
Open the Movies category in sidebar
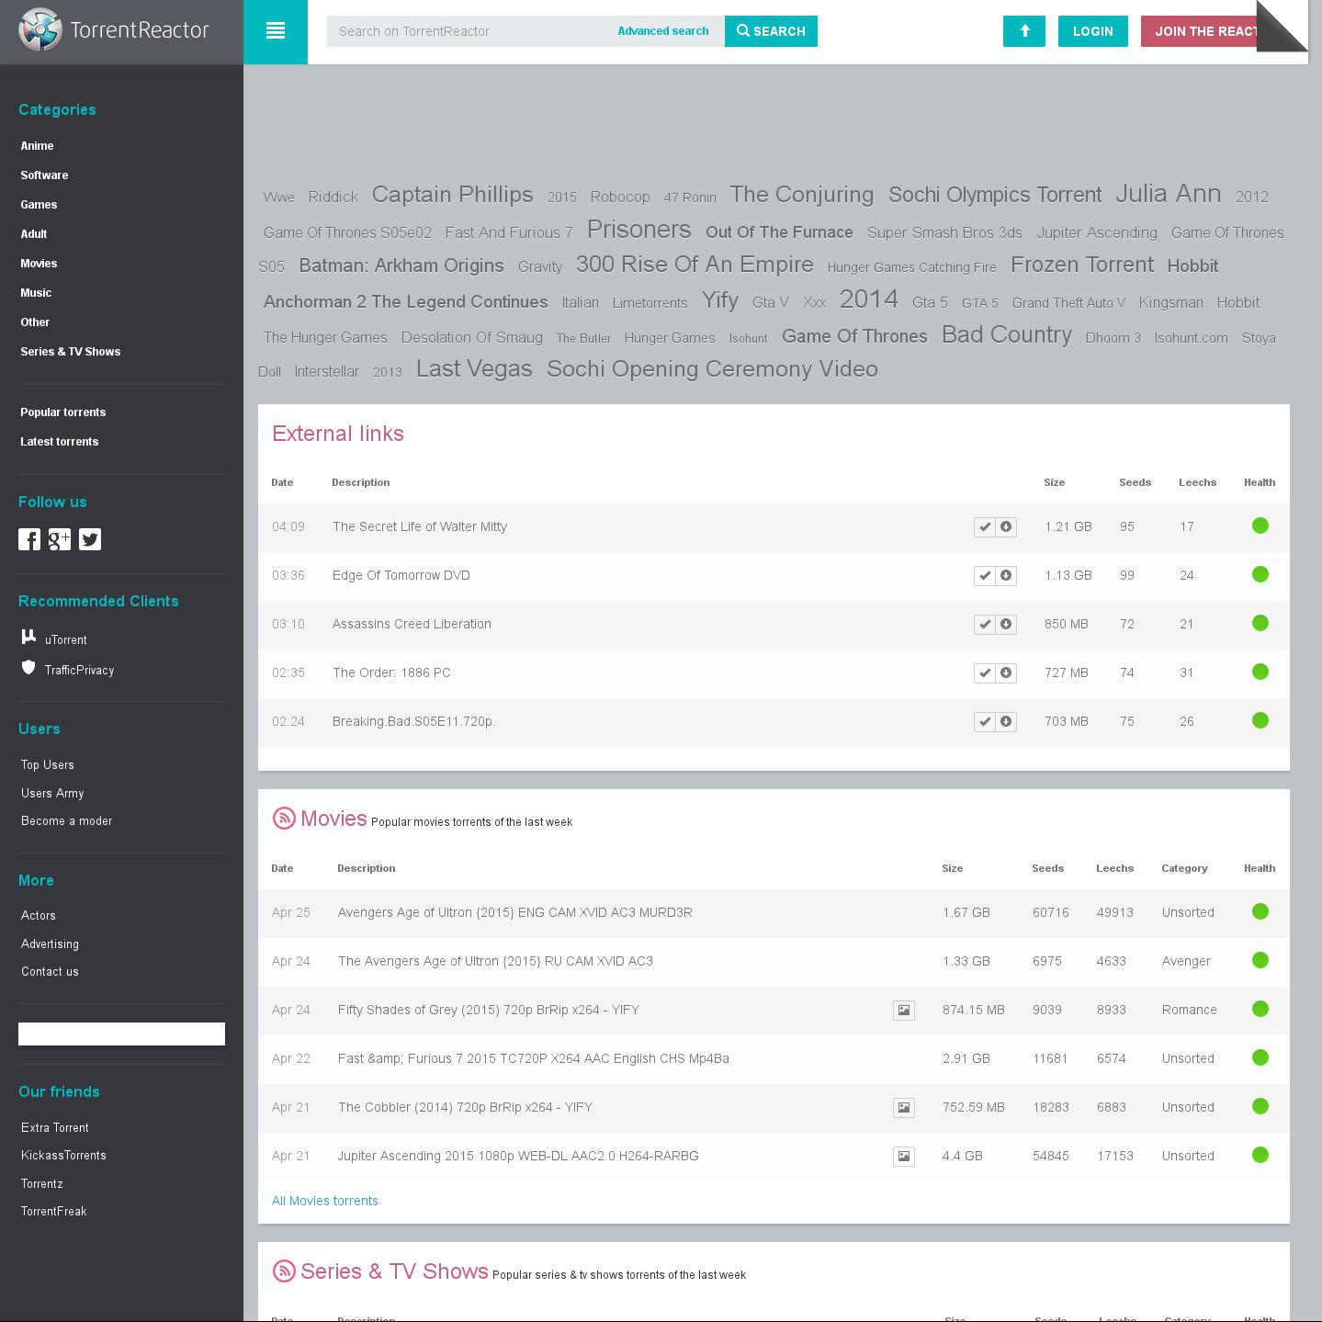pos(39,264)
